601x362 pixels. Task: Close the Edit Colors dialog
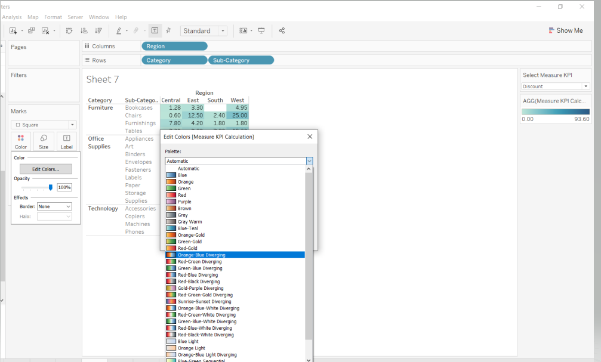pos(310,137)
